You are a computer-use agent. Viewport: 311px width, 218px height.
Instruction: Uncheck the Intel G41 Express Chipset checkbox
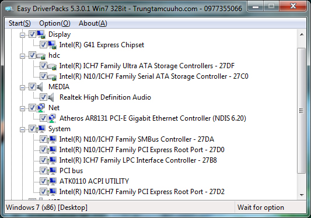click(x=43, y=44)
